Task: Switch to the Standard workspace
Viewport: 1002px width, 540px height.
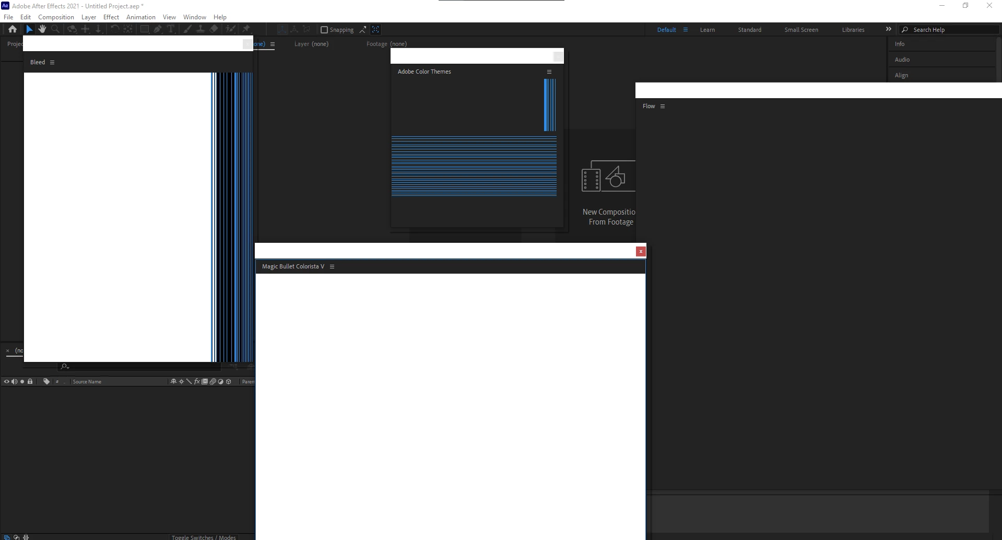Action: 750,30
